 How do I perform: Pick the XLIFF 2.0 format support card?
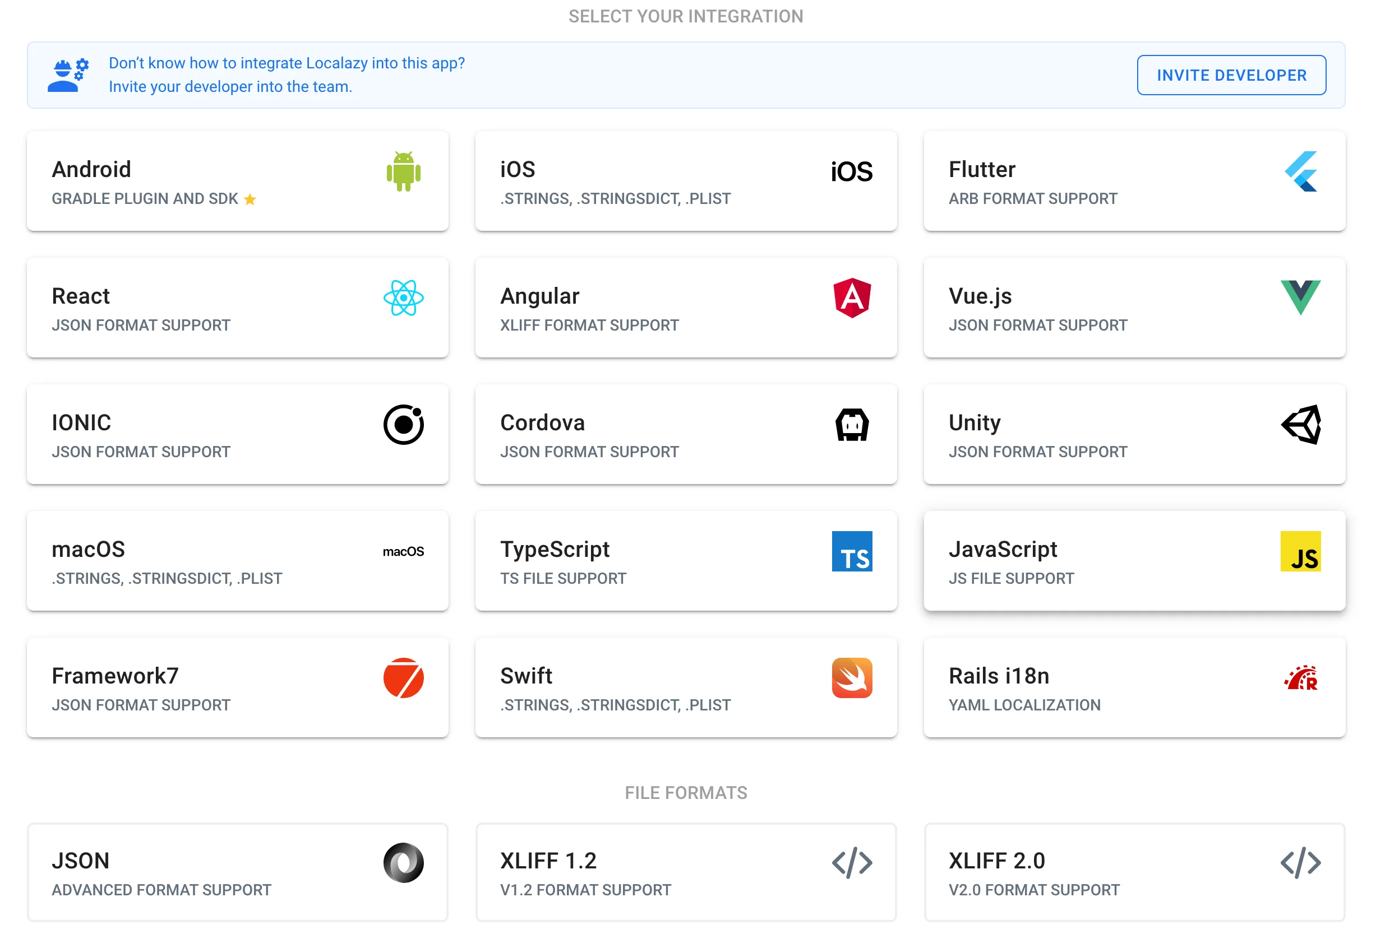click(1134, 873)
